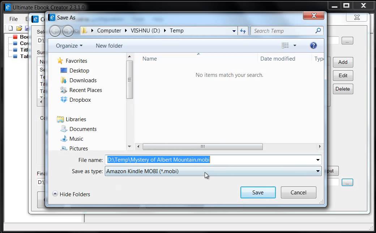Viewport: 376px width, 233px height.
Task: Click the navigation pane scroll up arrow
Action: tap(129, 57)
